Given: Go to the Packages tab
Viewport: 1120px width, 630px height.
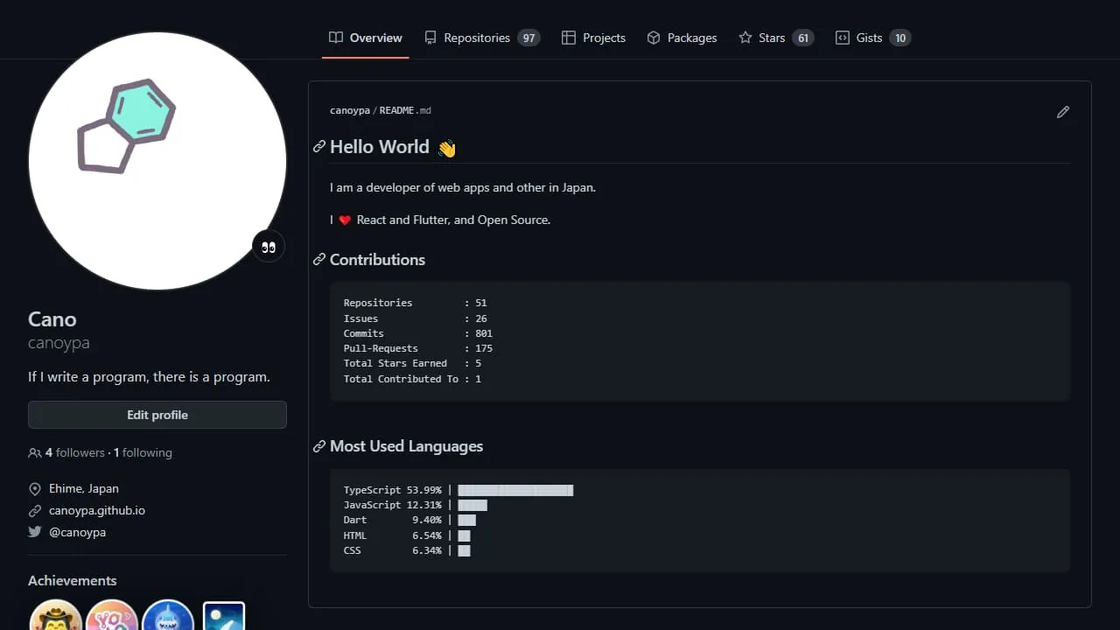Looking at the screenshot, I should [x=682, y=38].
